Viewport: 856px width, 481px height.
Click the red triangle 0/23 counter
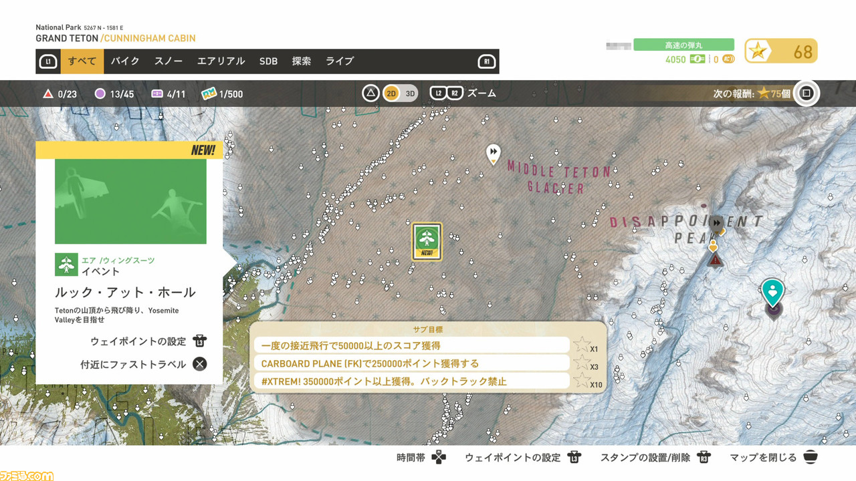click(60, 94)
